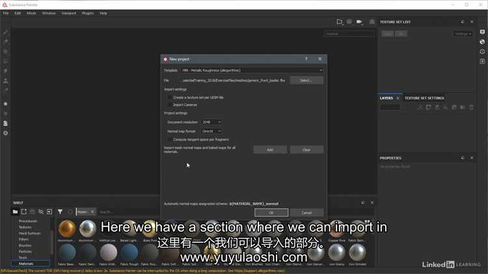
Task: Select Hard Surfaces in shelf categories
Action: 29,233
